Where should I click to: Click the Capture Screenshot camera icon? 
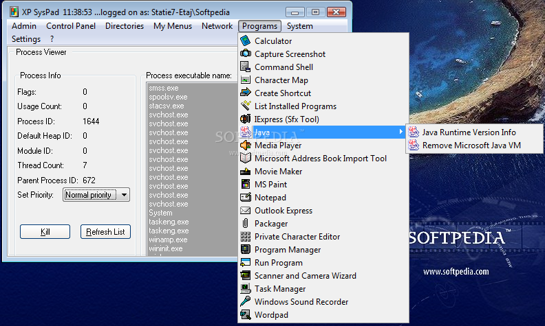click(x=246, y=54)
